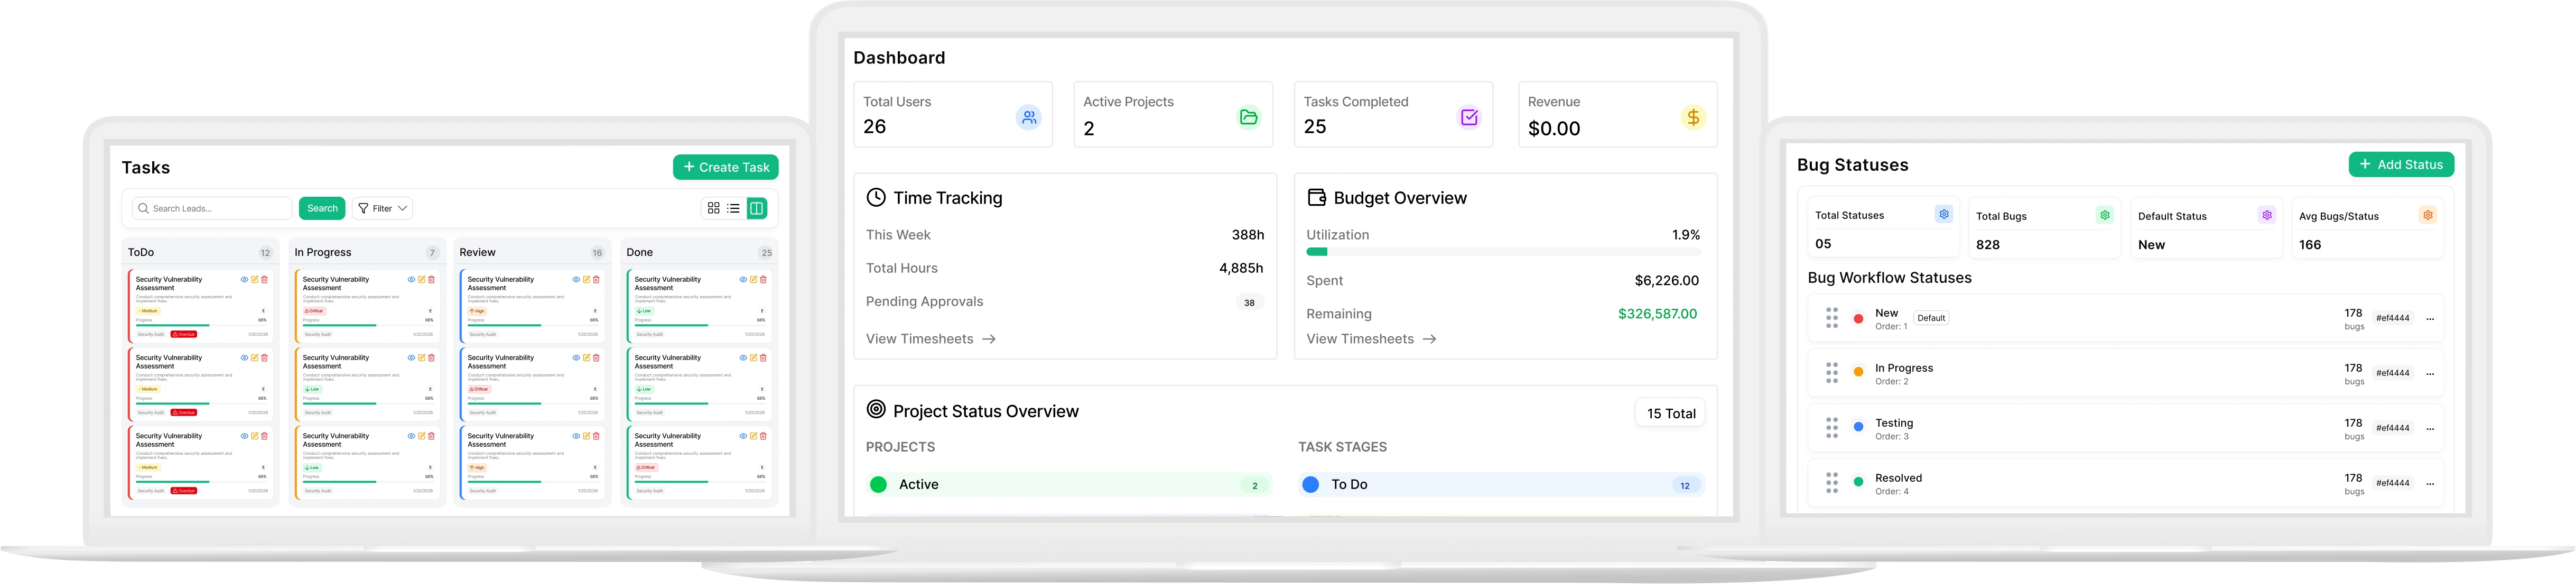Grab the drag handle of Testing status
The width and height of the screenshot is (2576, 588).
[1831, 428]
